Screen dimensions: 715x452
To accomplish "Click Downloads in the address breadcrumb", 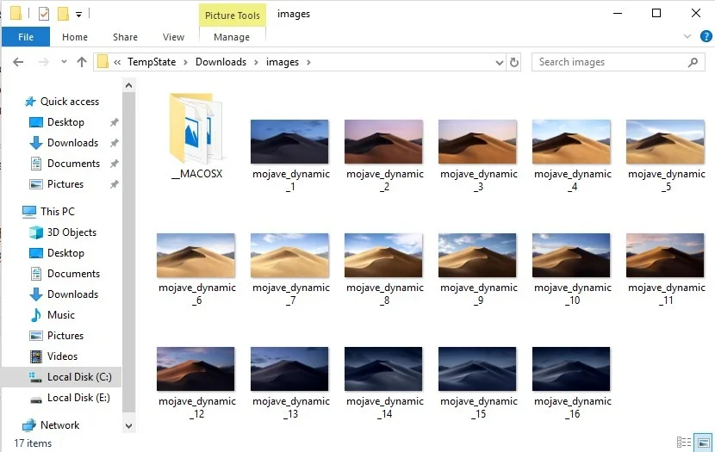I will (x=221, y=62).
